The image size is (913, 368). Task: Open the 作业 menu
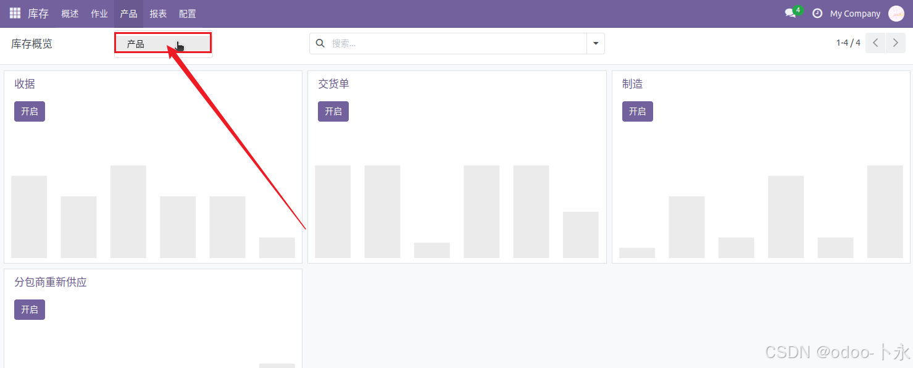tap(99, 14)
